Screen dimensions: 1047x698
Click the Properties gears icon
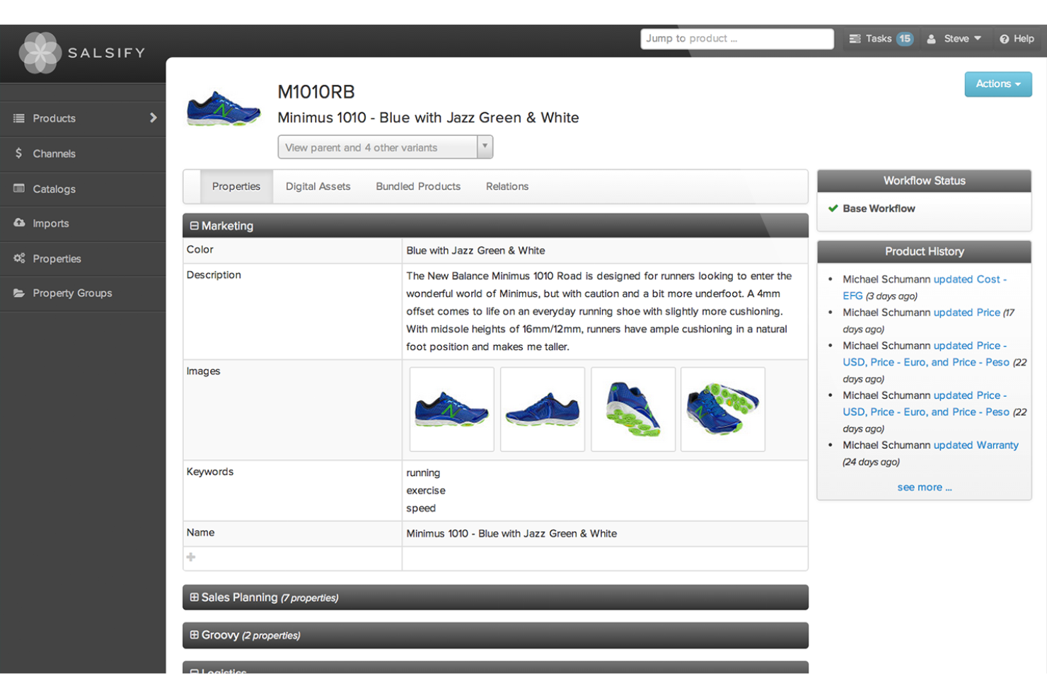[x=19, y=258]
